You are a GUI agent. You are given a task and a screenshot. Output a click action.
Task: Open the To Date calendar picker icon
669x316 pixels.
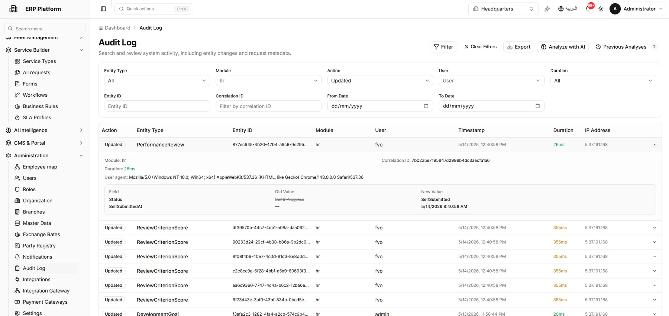pos(537,106)
